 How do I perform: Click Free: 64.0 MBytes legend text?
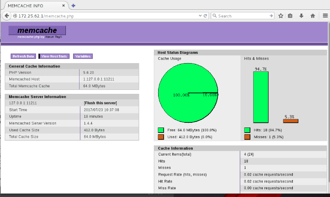[192, 130]
